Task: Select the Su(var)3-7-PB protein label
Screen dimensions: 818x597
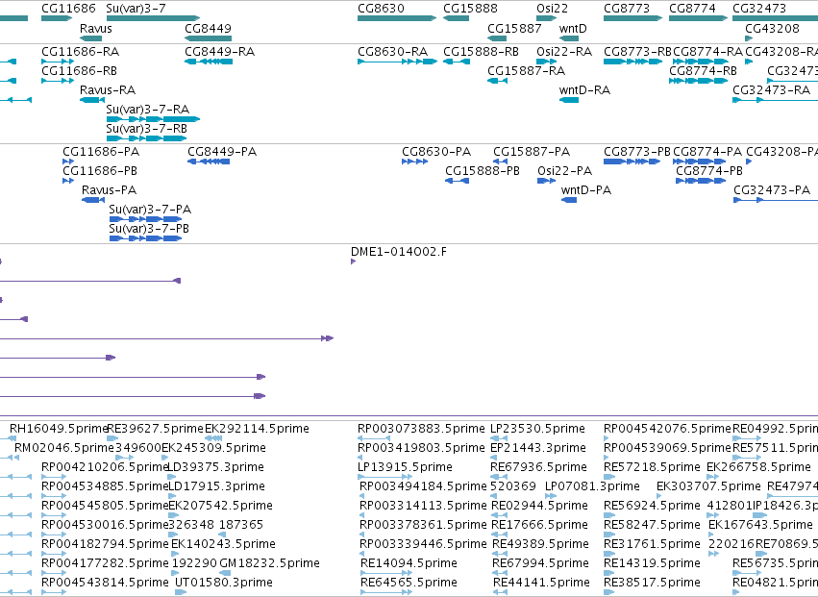Action: point(149,229)
